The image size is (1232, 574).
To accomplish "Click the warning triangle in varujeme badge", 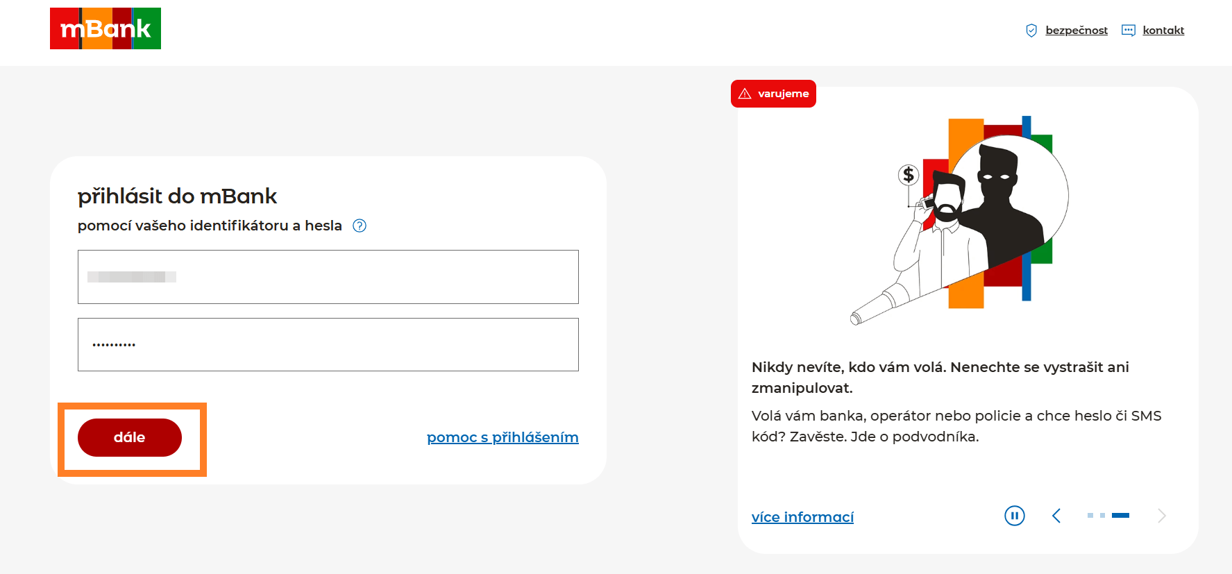I will coord(745,94).
